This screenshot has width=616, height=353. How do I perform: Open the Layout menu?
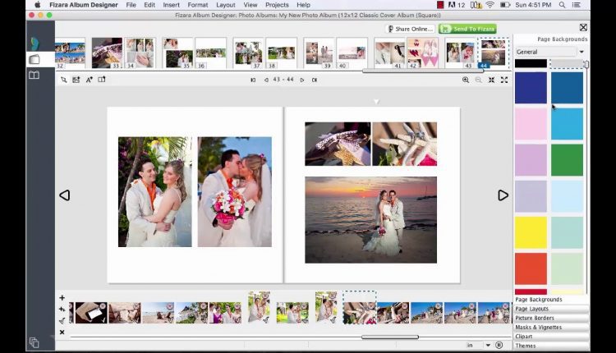pos(225,5)
